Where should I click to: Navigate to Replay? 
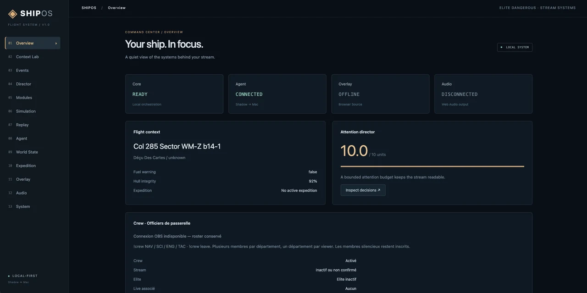pos(33,125)
